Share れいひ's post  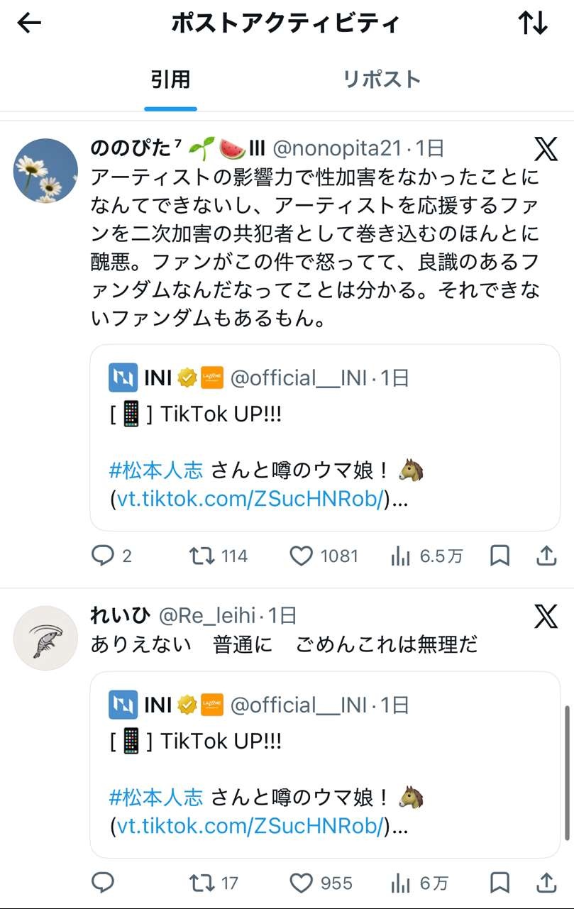546,883
